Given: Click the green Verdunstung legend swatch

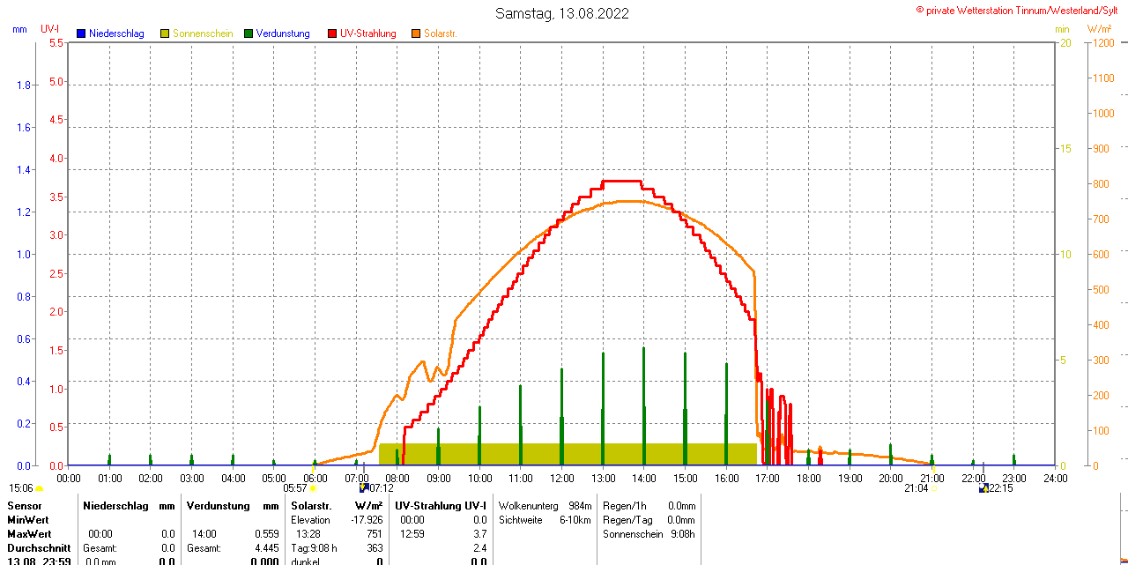Looking at the screenshot, I should (x=249, y=33).
